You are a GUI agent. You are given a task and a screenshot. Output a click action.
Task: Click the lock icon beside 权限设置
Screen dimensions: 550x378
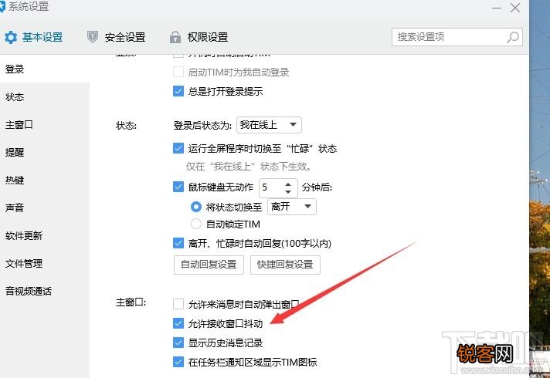175,37
